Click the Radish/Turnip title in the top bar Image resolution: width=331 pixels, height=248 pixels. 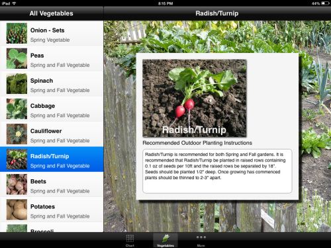217,13
